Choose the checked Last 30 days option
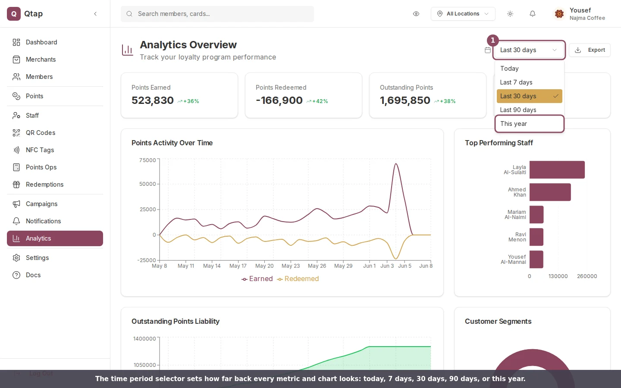621x388 pixels. (530, 96)
